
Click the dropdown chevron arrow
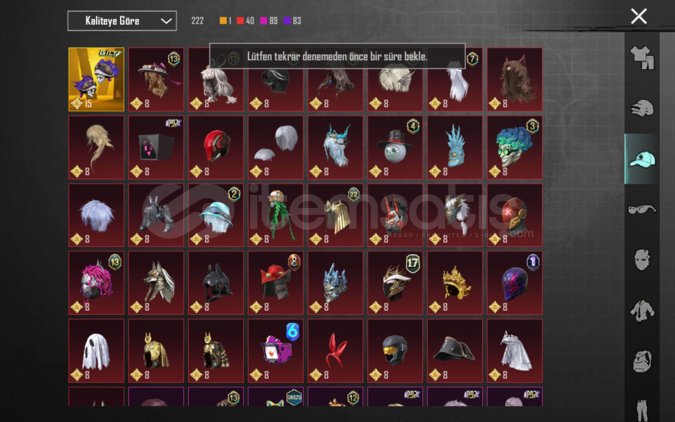166,21
